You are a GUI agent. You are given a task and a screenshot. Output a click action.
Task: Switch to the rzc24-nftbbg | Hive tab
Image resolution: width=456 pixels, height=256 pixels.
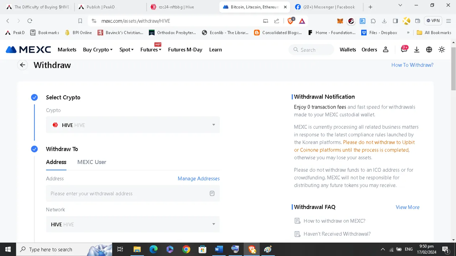(x=182, y=7)
